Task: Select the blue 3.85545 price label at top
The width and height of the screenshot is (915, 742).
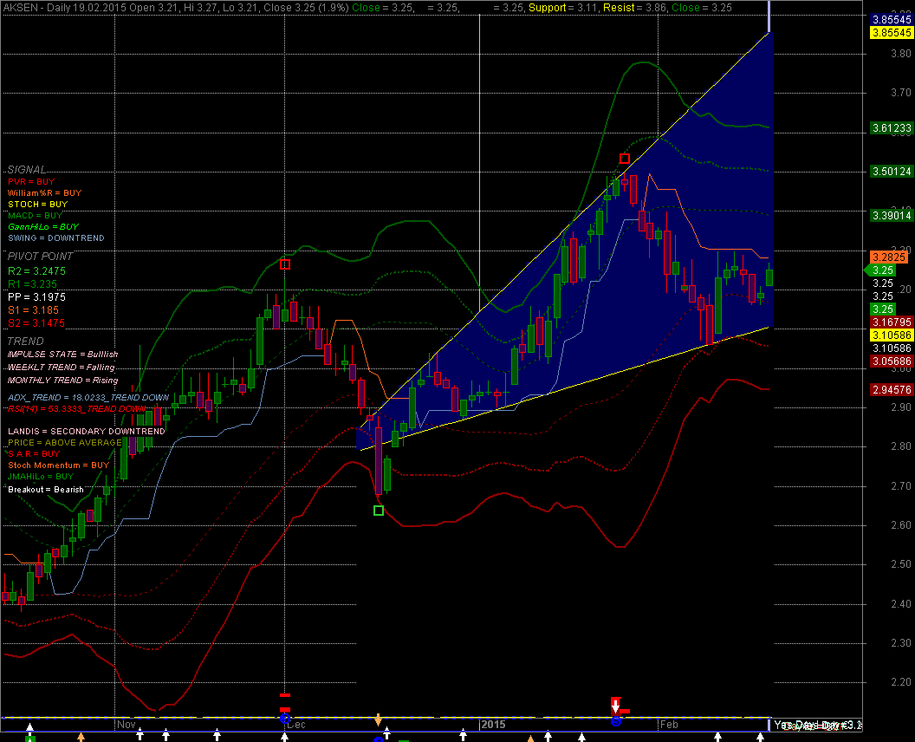Action: click(892, 19)
